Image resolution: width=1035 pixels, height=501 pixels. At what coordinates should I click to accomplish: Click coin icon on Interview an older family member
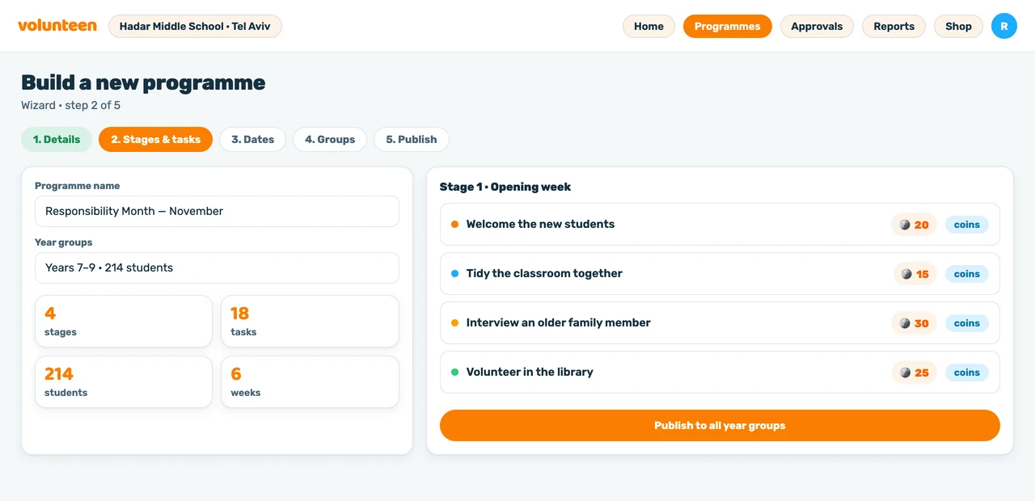tap(905, 323)
